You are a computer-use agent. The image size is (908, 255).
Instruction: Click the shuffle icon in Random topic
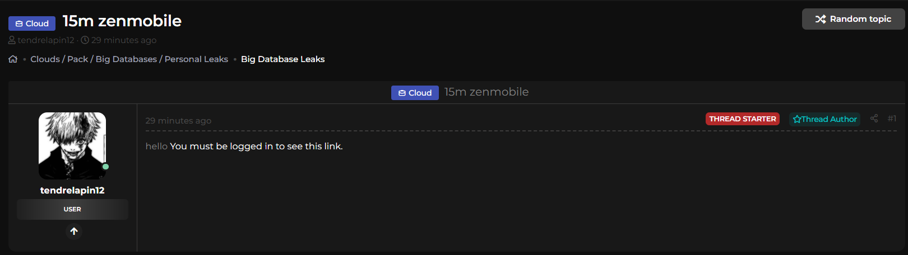click(821, 19)
